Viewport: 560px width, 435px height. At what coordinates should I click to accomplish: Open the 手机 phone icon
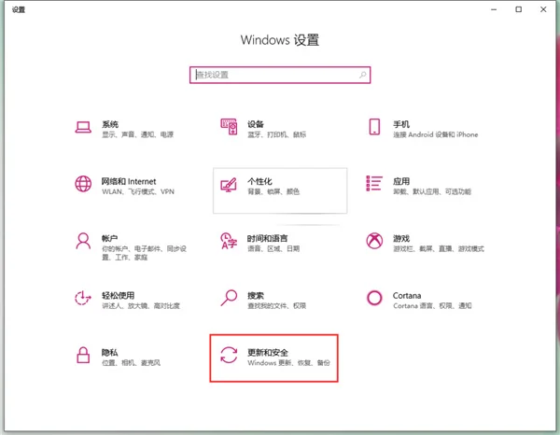coord(374,127)
